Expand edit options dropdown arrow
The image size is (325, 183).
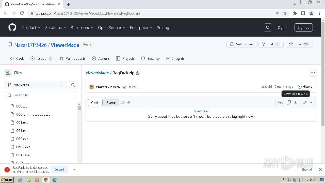coord(311,102)
